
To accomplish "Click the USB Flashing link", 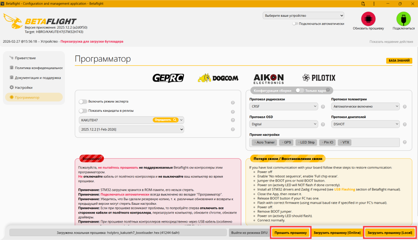I will point(345,189).
